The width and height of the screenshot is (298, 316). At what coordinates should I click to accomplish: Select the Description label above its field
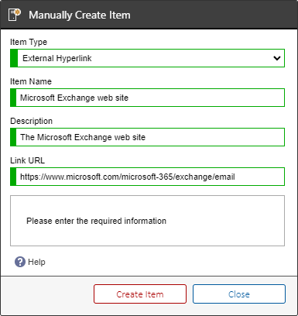[32, 121]
